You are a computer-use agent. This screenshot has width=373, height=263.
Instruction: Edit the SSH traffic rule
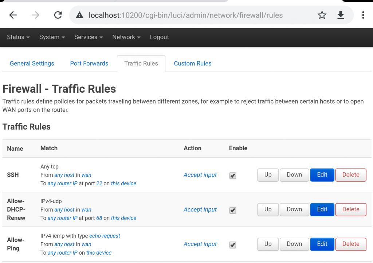pyautogui.click(x=322, y=175)
